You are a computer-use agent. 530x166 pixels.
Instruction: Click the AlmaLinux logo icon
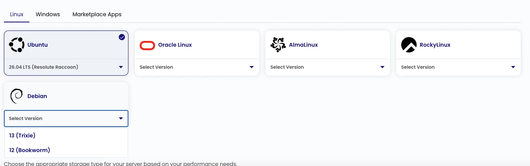point(278,45)
